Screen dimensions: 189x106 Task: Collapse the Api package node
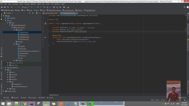tap(14, 44)
